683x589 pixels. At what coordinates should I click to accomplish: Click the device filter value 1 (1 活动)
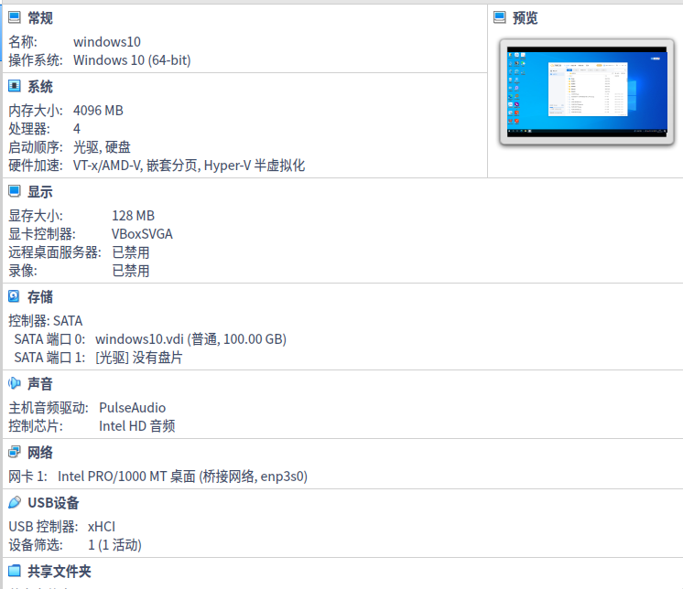115,545
